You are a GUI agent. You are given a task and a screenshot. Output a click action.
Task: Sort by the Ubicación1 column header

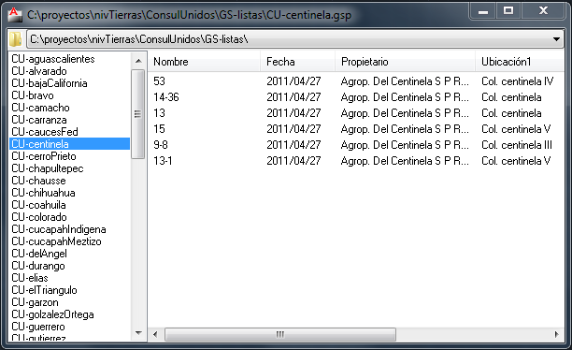(520, 62)
